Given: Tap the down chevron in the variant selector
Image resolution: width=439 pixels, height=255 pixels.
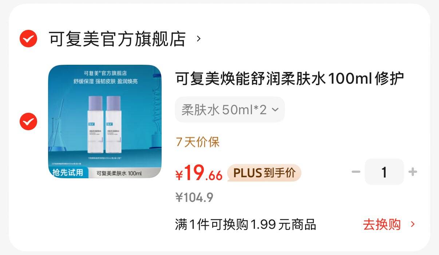Looking at the screenshot, I should (275, 109).
